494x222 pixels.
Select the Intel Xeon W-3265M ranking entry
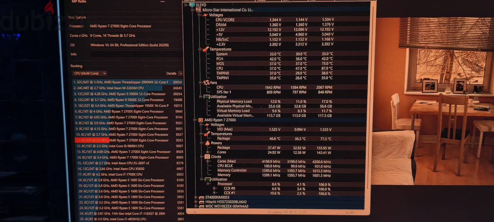click(x=128, y=88)
